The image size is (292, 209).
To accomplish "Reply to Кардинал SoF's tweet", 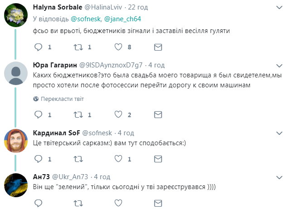I will pos(39,159).
